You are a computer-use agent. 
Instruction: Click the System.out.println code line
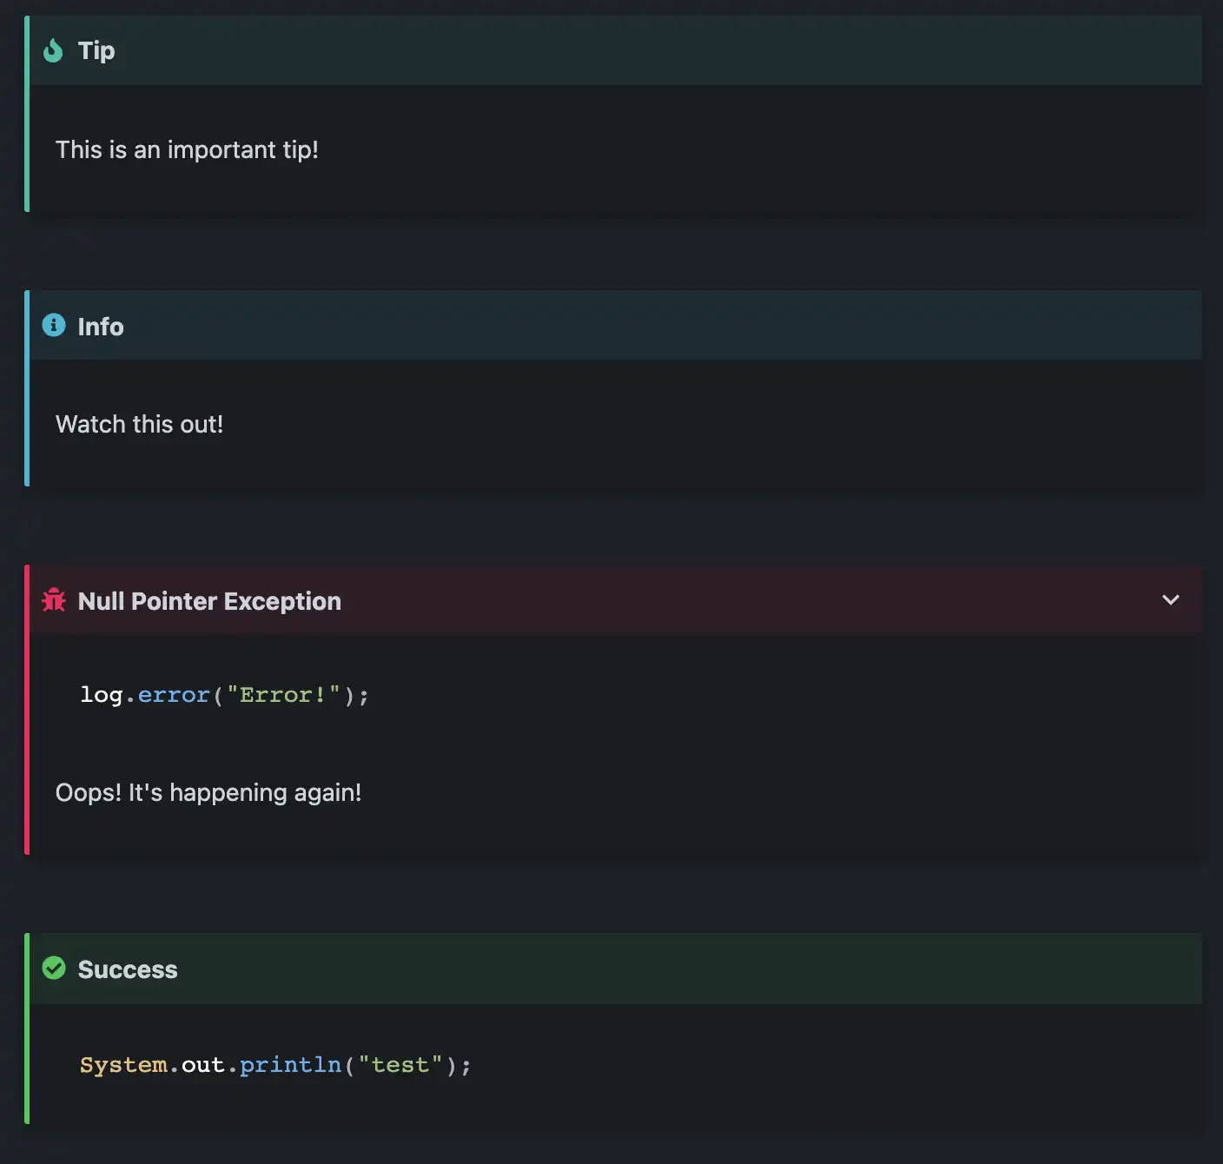274,1064
